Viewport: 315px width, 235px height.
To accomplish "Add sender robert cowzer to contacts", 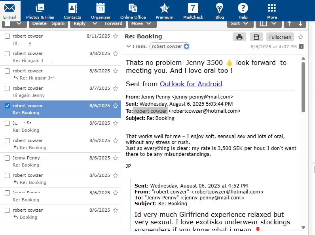I will (186, 46).
